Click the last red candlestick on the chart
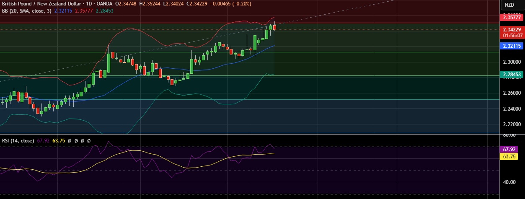 275,27
